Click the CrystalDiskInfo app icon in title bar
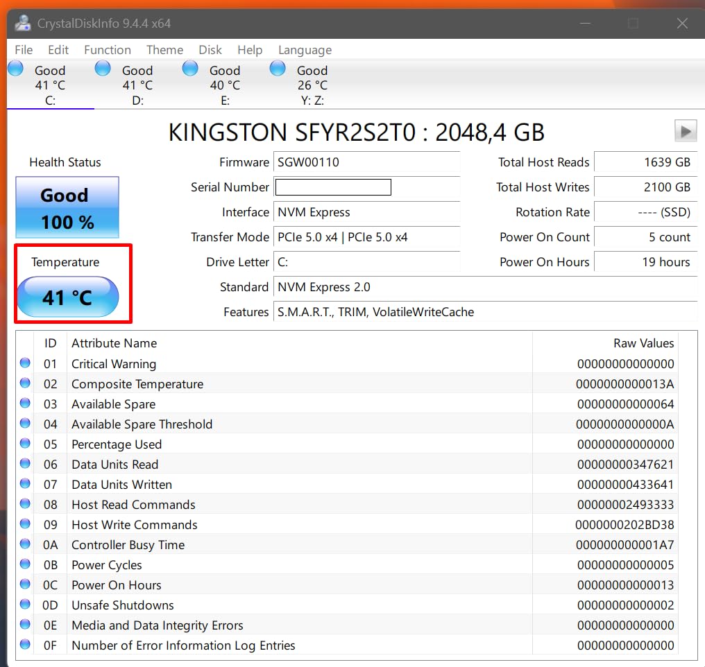 (x=22, y=24)
